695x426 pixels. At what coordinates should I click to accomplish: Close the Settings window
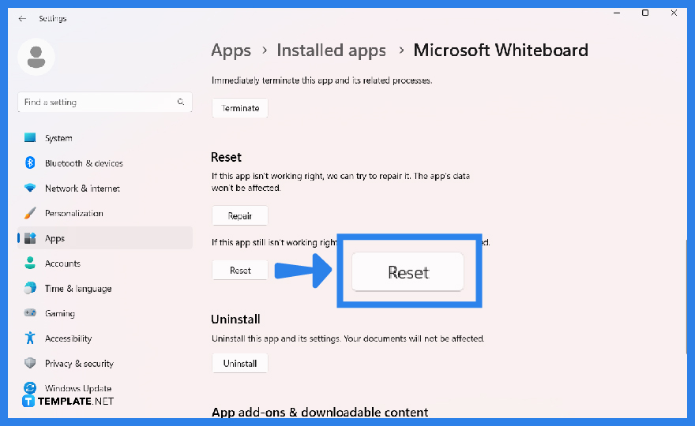(x=674, y=13)
